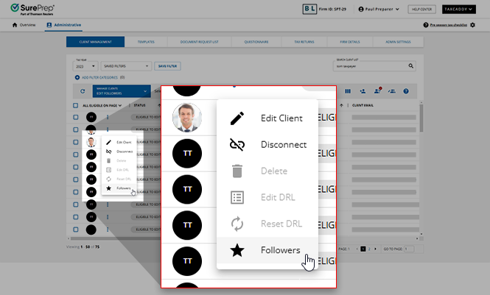Image resolution: width=490 pixels, height=295 pixels.
Task: Click the add client person-plus icon
Action: 363,91
